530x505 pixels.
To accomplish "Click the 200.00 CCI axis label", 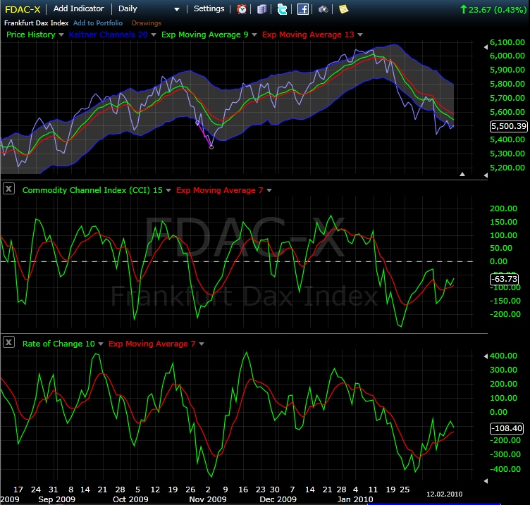I will tap(503, 208).
